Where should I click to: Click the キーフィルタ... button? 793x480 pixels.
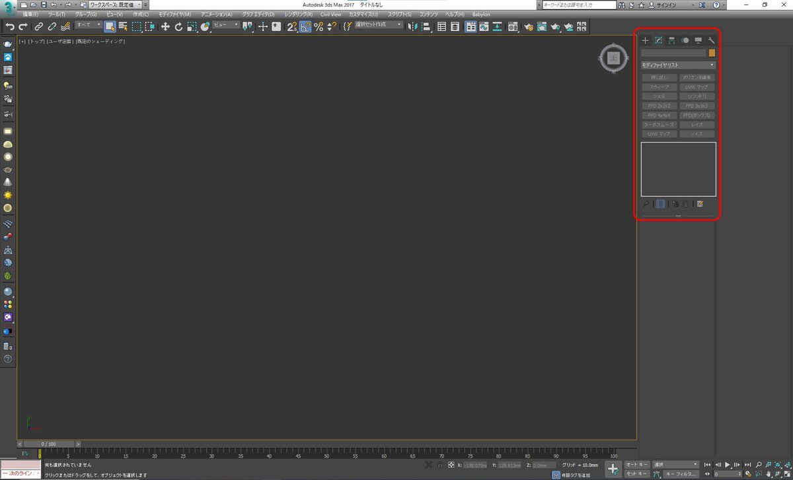tap(681, 473)
